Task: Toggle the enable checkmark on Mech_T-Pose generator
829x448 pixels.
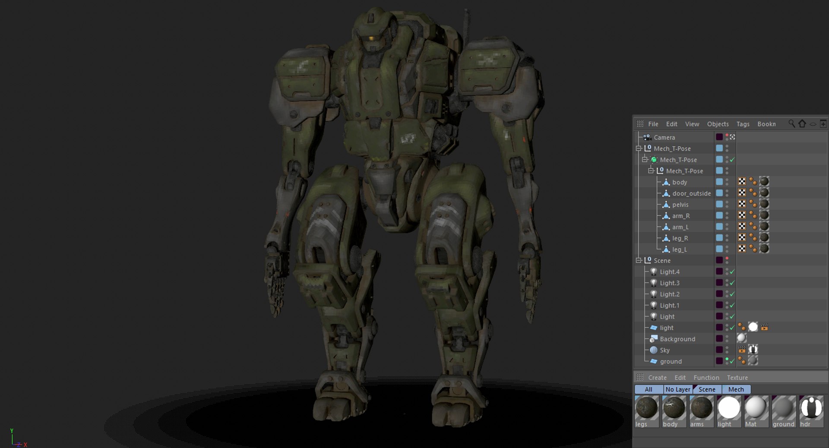Action: 732,160
